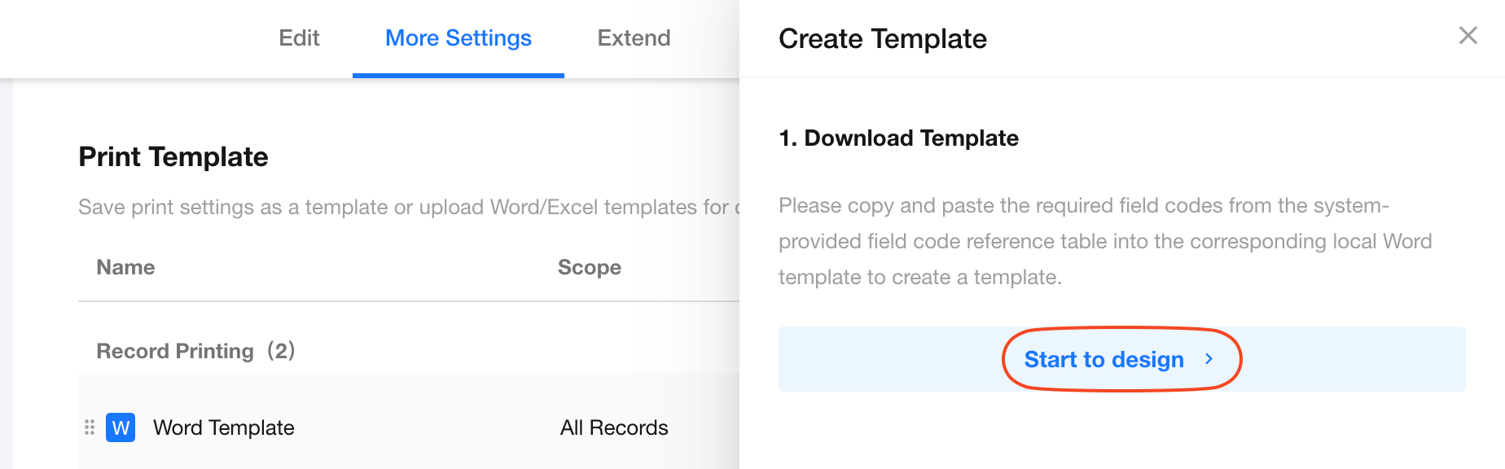Click the Start to design button
This screenshot has height=469, width=1505.
tap(1104, 359)
